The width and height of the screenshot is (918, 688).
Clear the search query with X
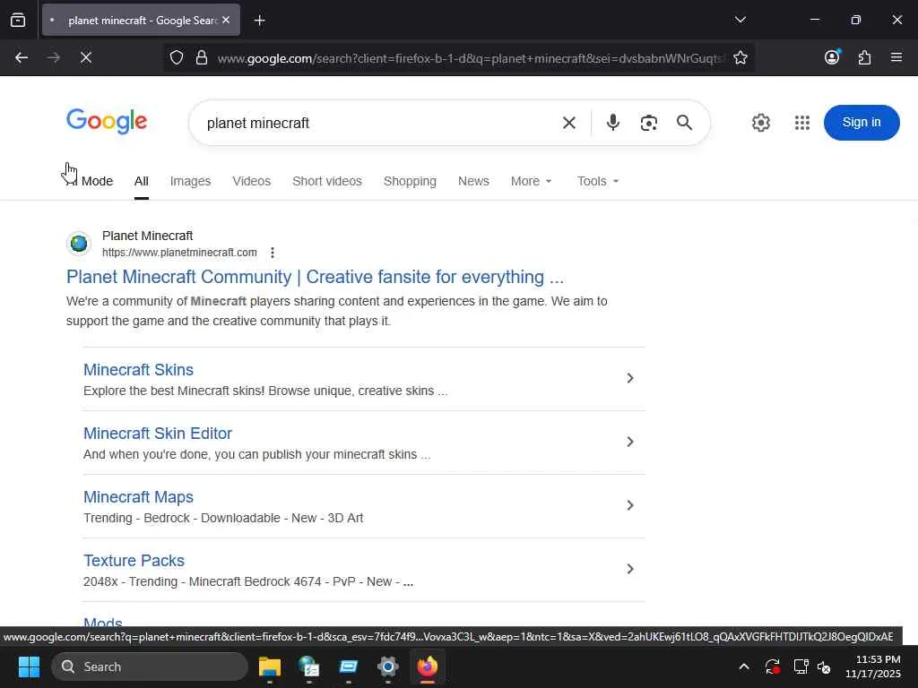(568, 123)
